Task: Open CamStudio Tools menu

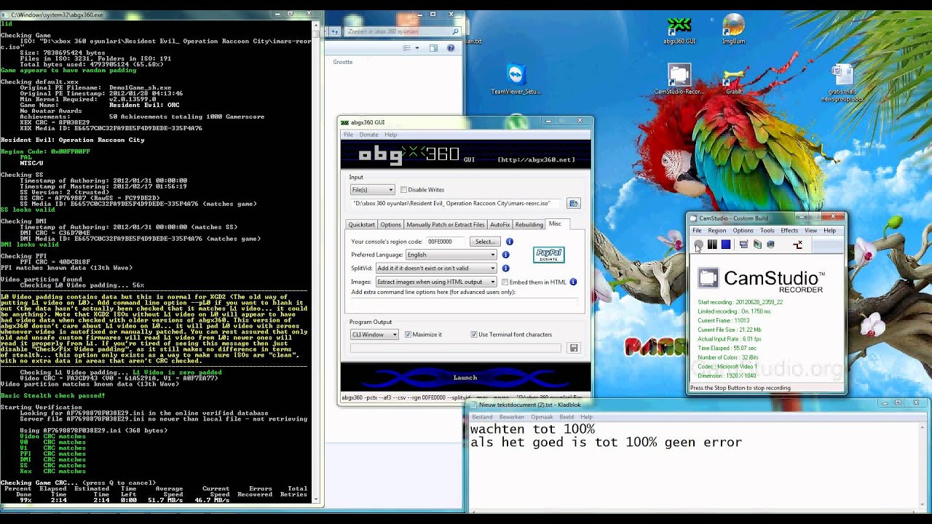Action: 767,231
